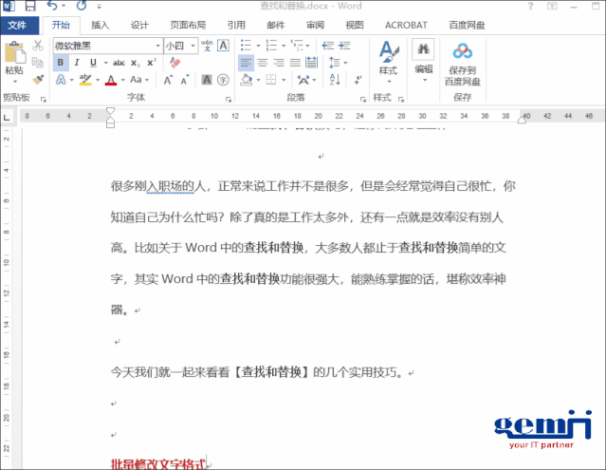Sort text A to Z icon
Image resolution: width=606 pixels, height=470 pixels.
pos(335,80)
